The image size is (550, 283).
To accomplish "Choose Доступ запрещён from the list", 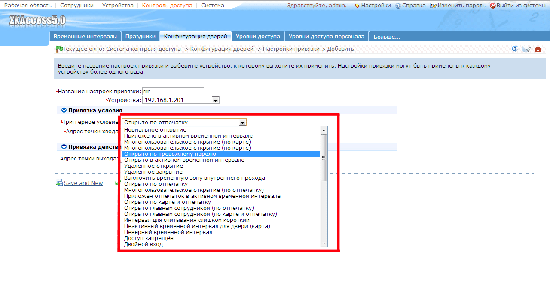I will pos(149,238).
